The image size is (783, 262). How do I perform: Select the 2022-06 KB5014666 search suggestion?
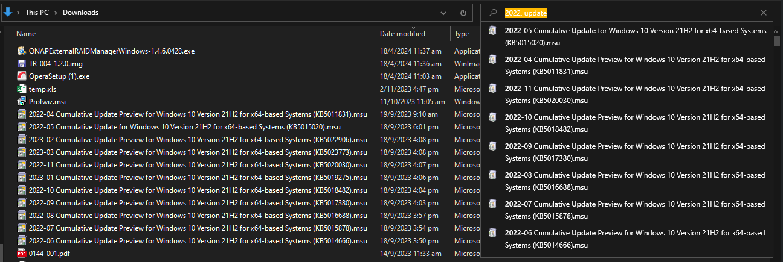[x=627, y=239]
